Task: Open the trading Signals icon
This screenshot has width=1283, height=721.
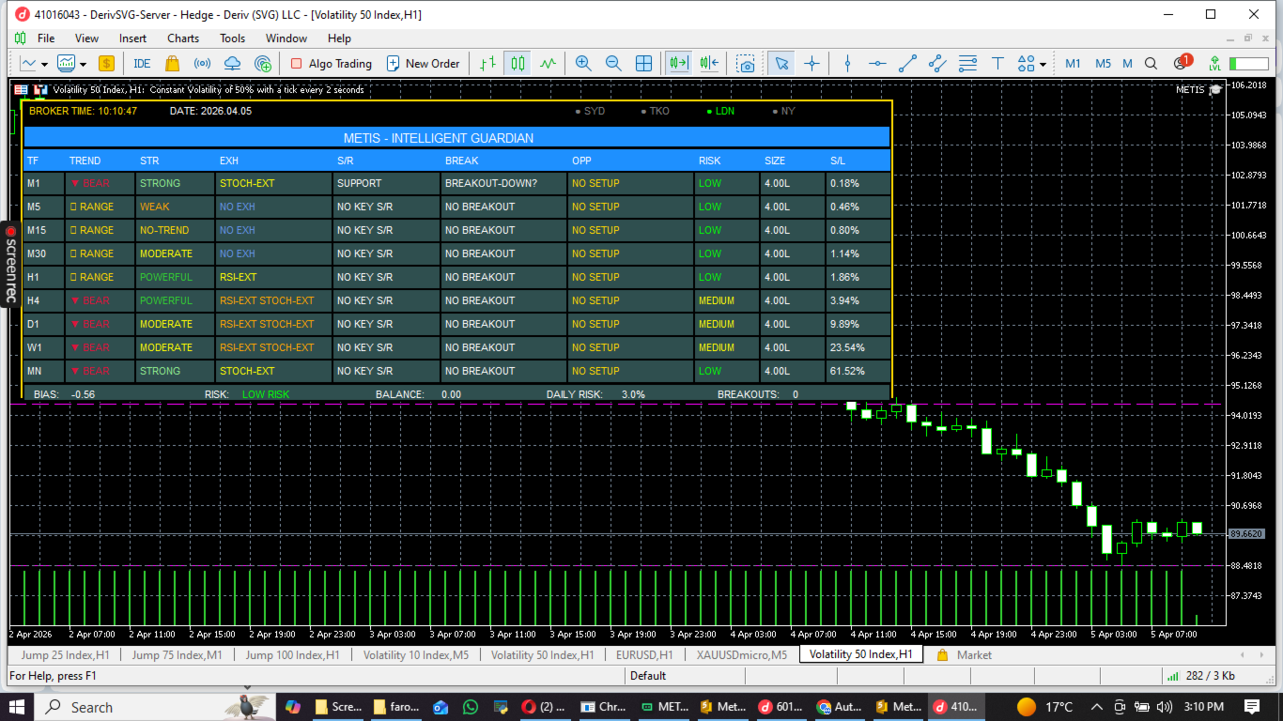Action: 202,64
